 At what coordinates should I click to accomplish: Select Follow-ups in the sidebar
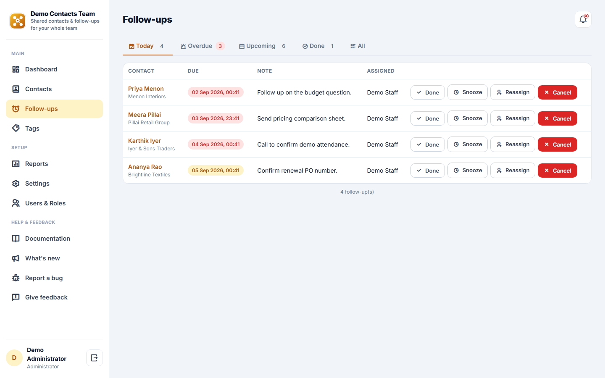click(x=54, y=109)
